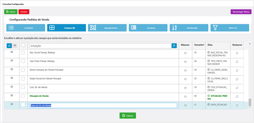
Task: Click the restore icon for Data da Sit. de Venda
Action: (237, 105)
